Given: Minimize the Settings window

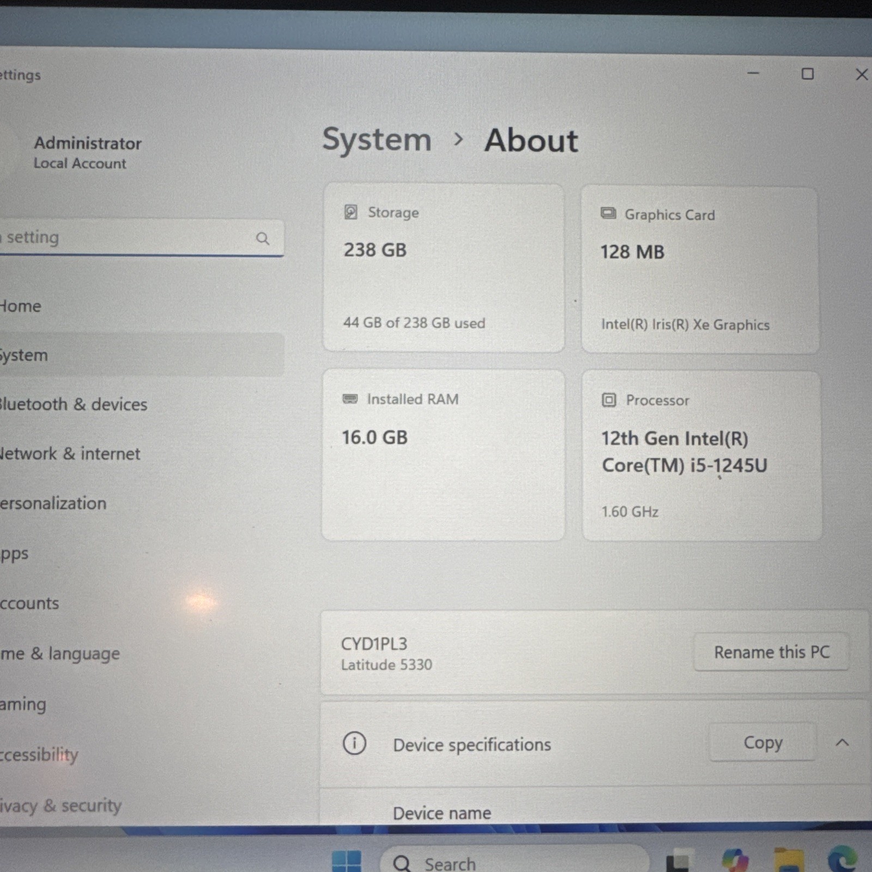Looking at the screenshot, I should (753, 73).
